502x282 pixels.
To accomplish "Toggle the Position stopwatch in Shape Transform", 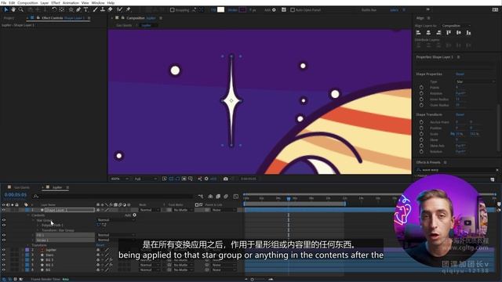I will tap(421, 128).
